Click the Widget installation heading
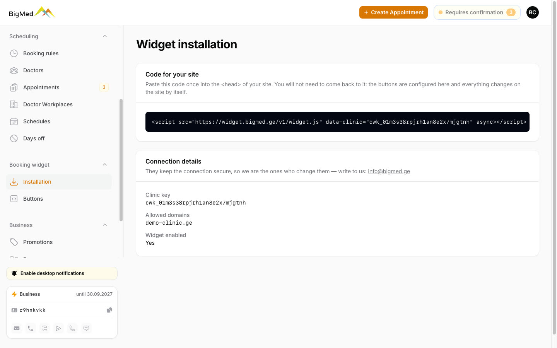Screen dimensions: 557x348 [x=186, y=44]
